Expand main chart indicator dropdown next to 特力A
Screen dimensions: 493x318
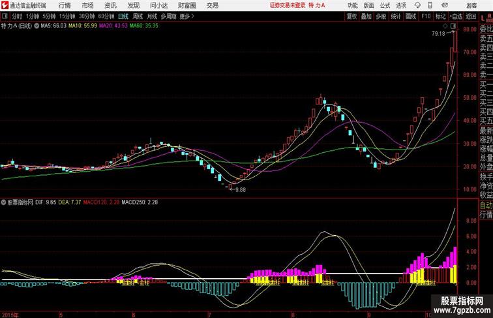pyautogui.click(x=37, y=26)
